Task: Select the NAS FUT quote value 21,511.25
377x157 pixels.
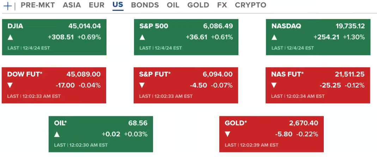Action: pos(349,74)
